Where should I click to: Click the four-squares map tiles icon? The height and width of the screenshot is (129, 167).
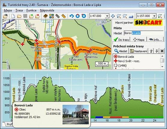point(52,16)
